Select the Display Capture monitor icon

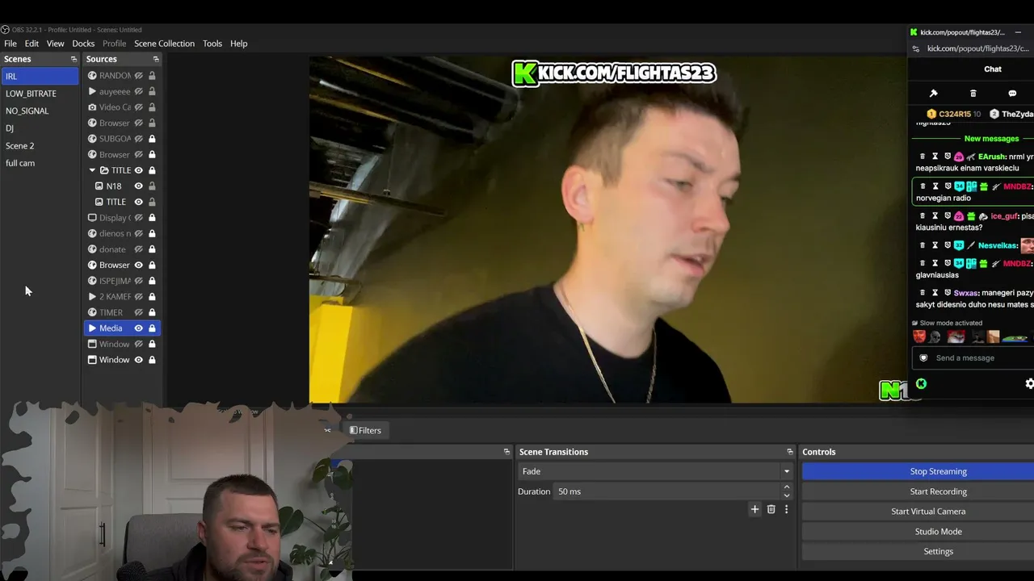click(92, 218)
